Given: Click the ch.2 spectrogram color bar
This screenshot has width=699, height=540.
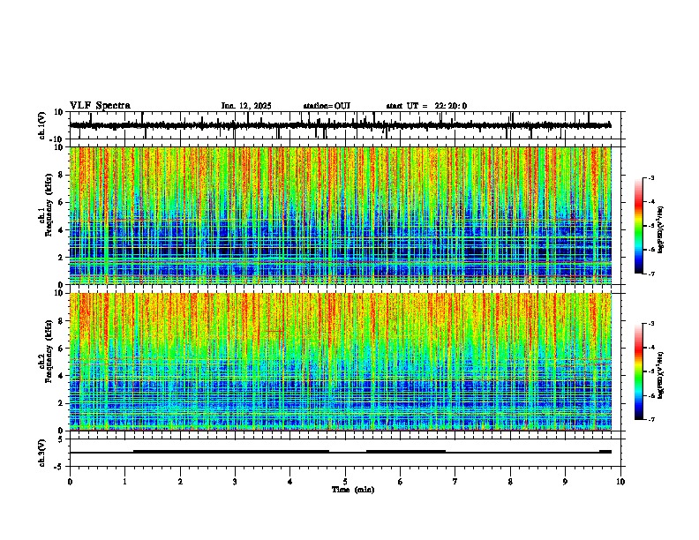Looking at the screenshot, I should point(639,371).
